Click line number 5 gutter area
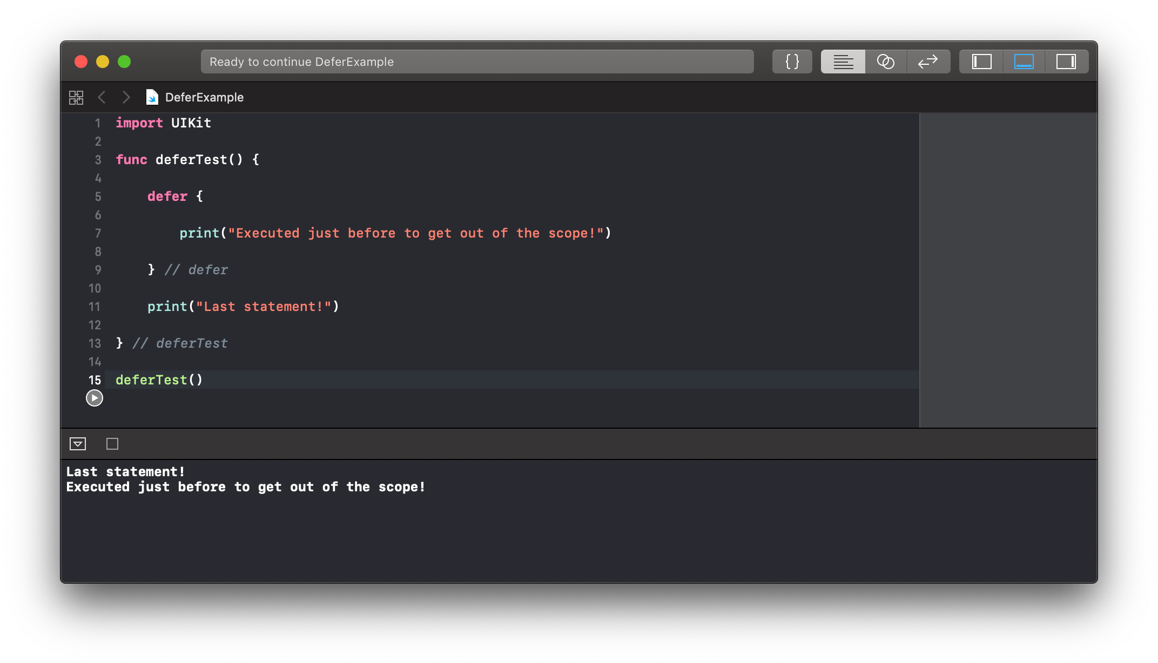 coord(98,196)
